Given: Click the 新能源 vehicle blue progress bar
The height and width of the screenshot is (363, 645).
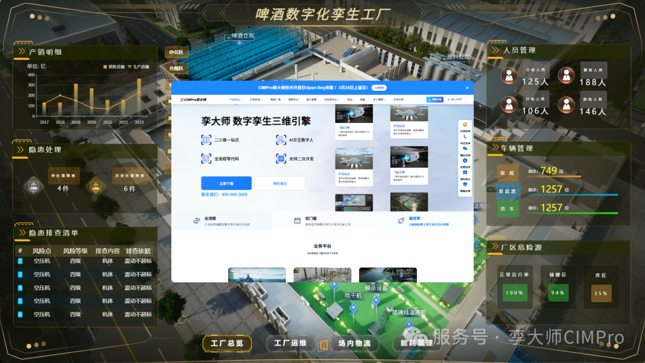Looking at the screenshot, I should tap(573, 195).
